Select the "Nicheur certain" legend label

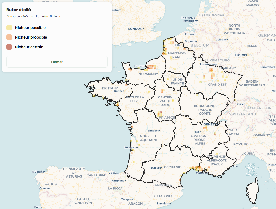[x=29, y=47]
